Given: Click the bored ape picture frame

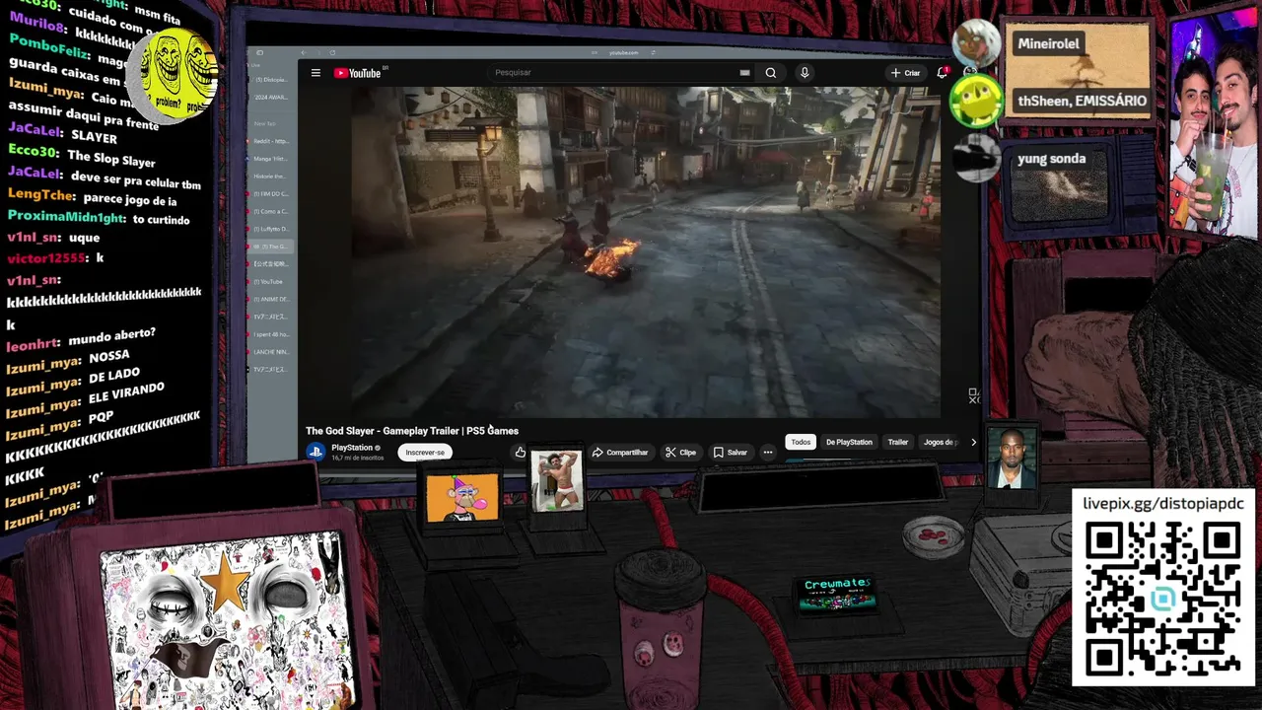Looking at the screenshot, I should (462, 498).
